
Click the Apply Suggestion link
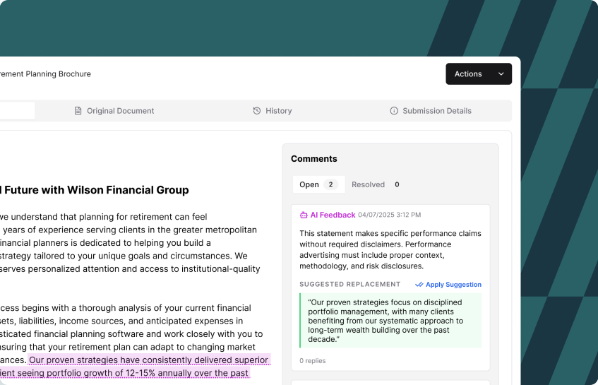[453, 285]
